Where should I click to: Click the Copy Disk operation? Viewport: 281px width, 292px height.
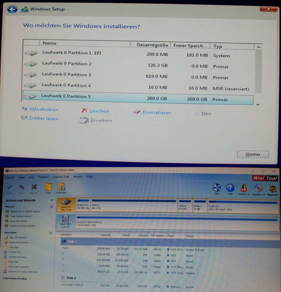click(x=11, y=247)
